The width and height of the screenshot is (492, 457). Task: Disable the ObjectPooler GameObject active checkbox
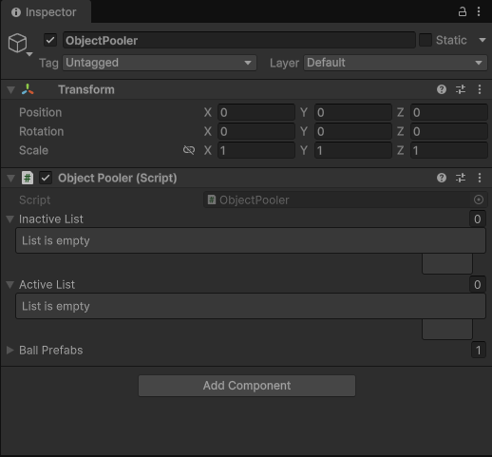50,40
